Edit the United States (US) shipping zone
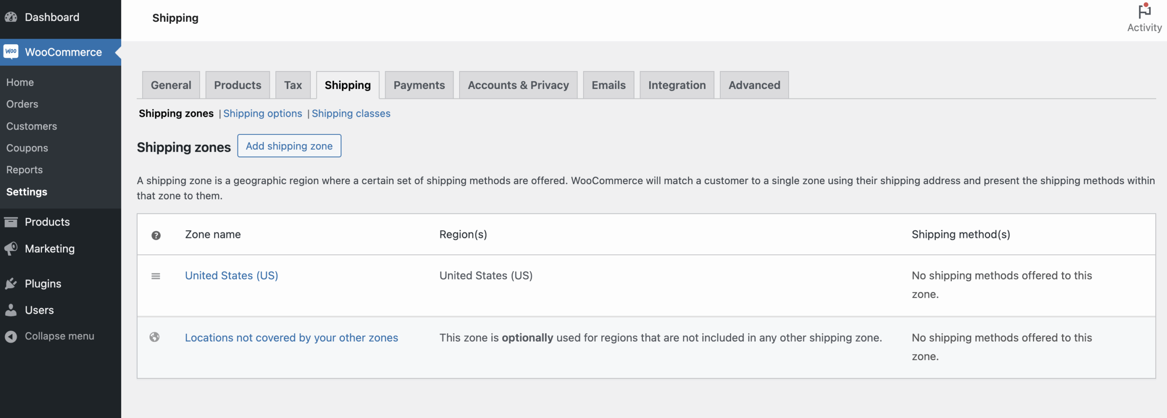1167x418 pixels. point(231,275)
